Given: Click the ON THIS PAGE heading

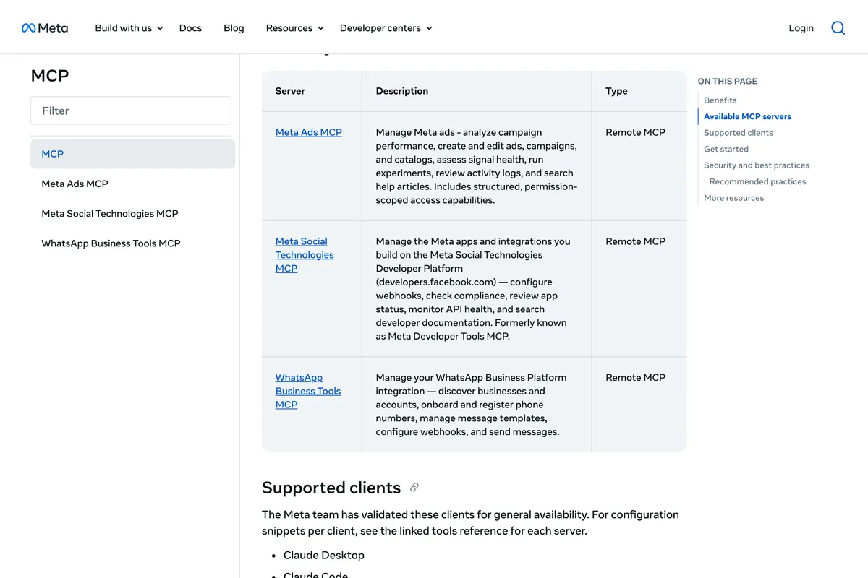Looking at the screenshot, I should tap(727, 82).
